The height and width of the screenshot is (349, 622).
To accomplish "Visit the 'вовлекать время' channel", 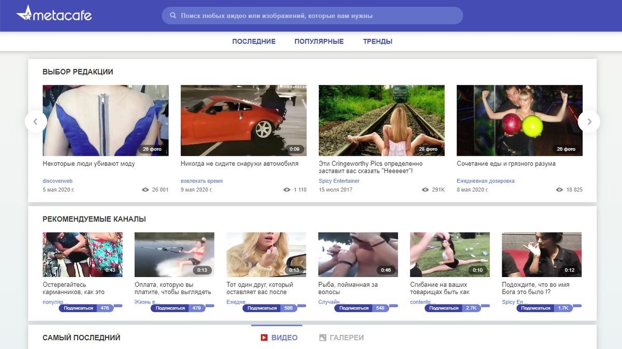I will tap(202, 181).
